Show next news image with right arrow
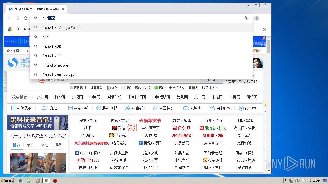 pos(63,167)
